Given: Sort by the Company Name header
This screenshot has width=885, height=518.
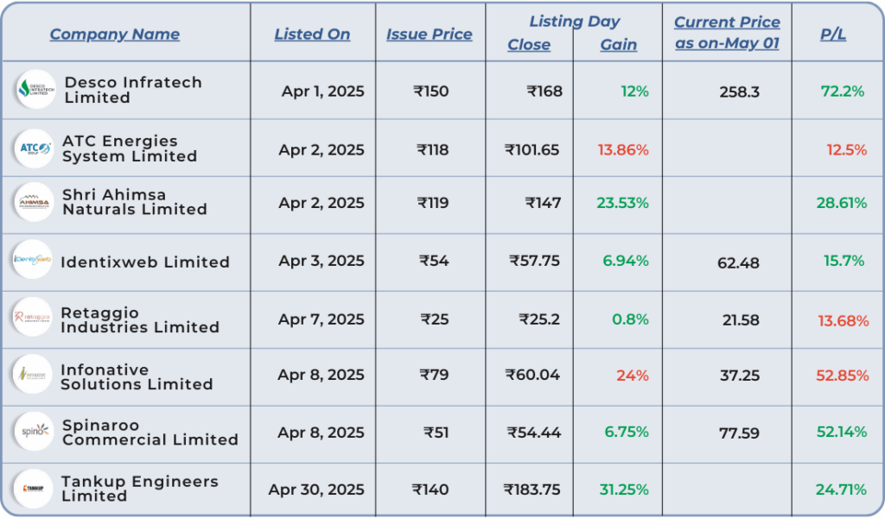Looking at the screenshot, I should coord(115,35).
